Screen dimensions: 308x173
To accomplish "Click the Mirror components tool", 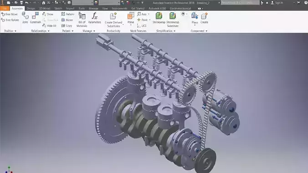I will point(67,20).
